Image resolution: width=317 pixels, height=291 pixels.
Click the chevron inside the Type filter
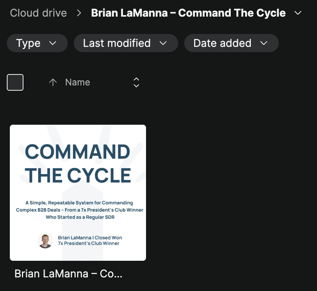click(53, 43)
